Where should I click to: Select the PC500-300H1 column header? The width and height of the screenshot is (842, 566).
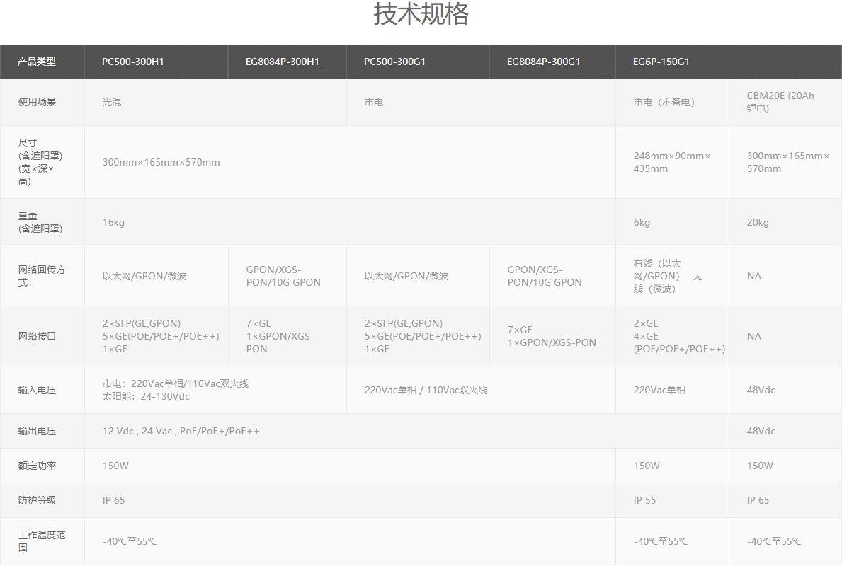(157, 62)
